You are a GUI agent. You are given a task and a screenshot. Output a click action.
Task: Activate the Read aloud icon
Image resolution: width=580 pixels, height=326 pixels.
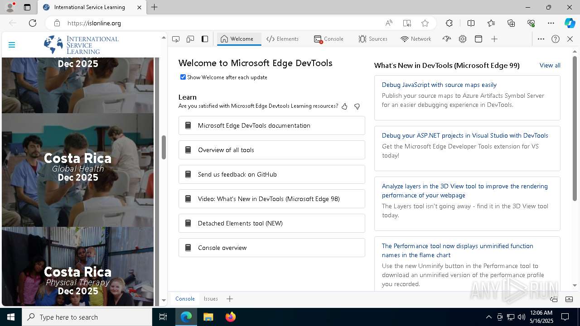tap(389, 23)
